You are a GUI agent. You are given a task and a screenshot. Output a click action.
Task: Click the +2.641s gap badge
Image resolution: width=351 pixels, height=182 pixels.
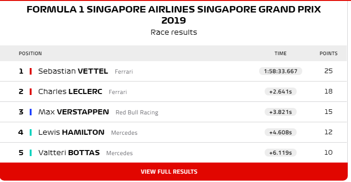[x=280, y=92]
